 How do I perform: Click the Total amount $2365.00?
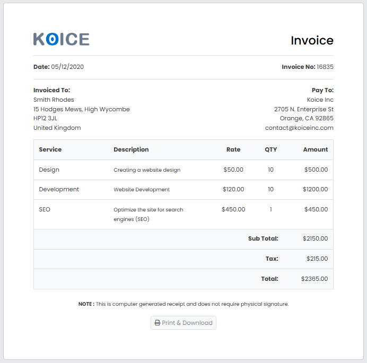coord(314,279)
